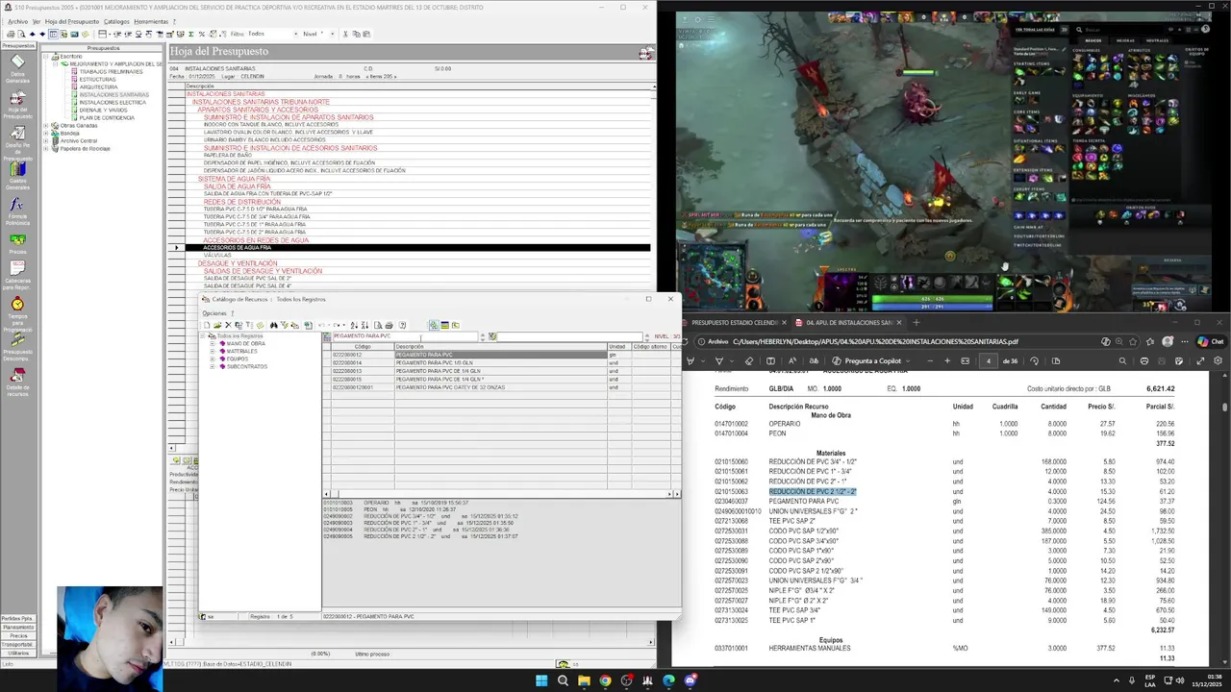Select row PEGAMENTO PARA PVC 1/8 GLN

click(502, 363)
